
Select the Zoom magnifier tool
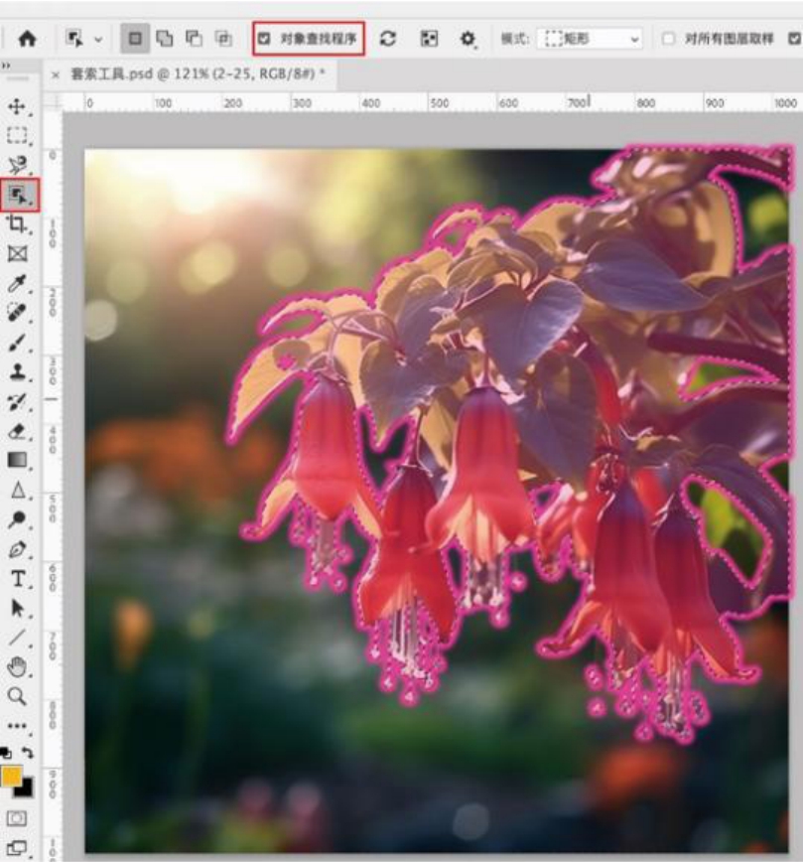click(17, 696)
